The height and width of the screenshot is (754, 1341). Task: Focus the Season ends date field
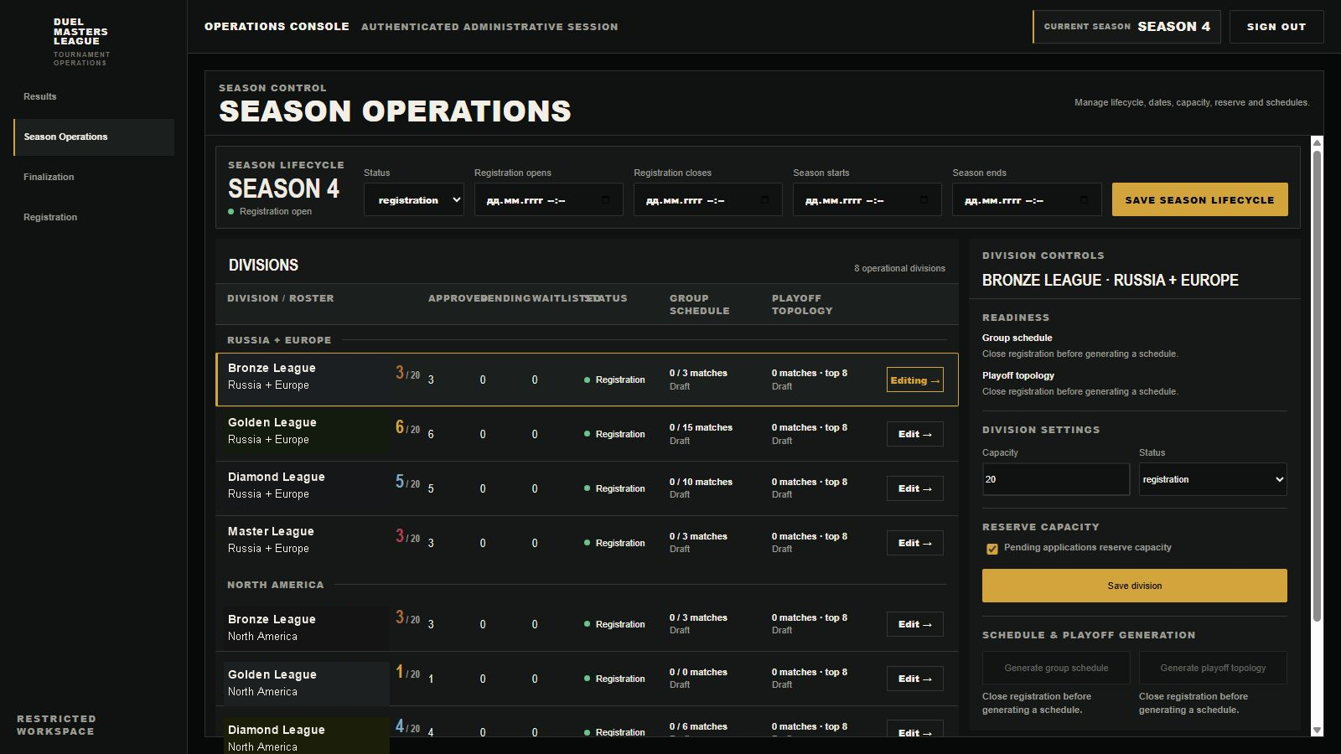pyautogui.click(x=1027, y=199)
